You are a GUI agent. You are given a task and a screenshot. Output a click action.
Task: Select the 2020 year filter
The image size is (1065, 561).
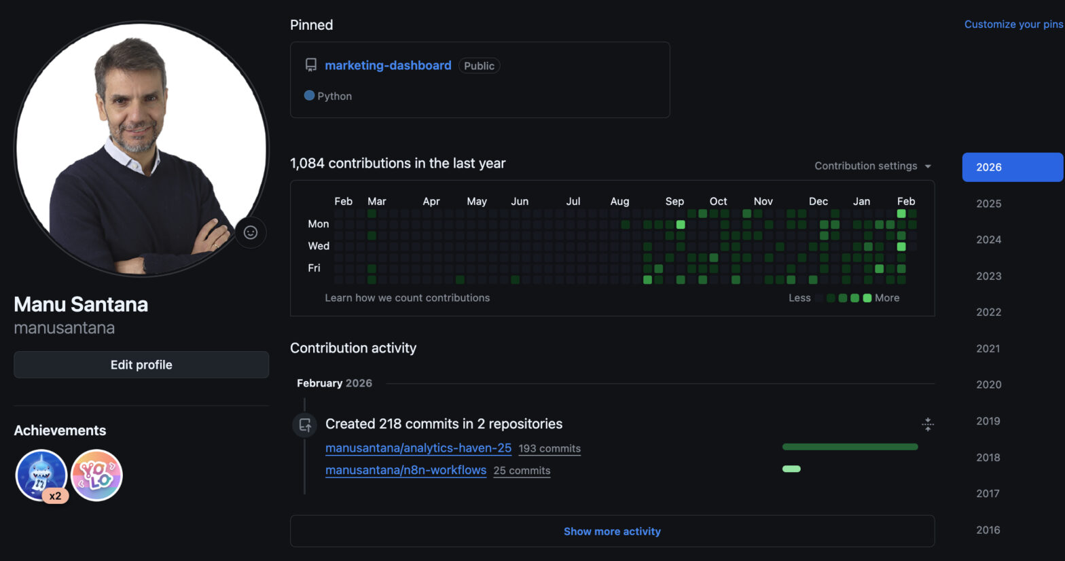pyautogui.click(x=989, y=384)
